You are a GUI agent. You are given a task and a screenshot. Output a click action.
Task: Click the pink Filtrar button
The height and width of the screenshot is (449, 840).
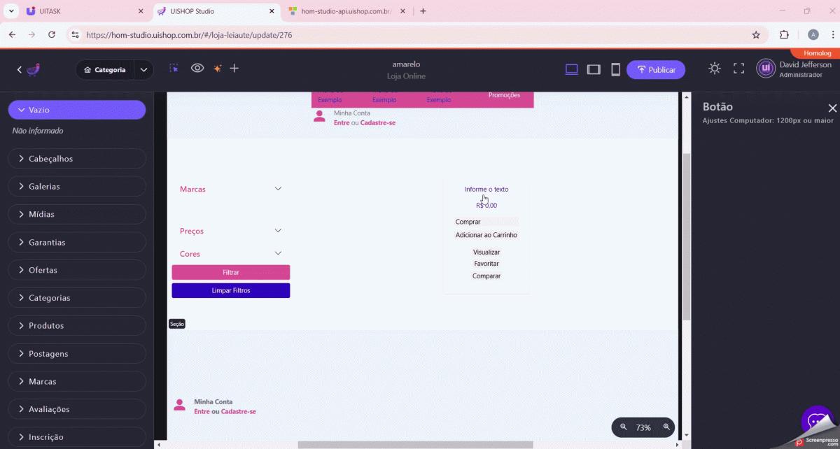230,272
